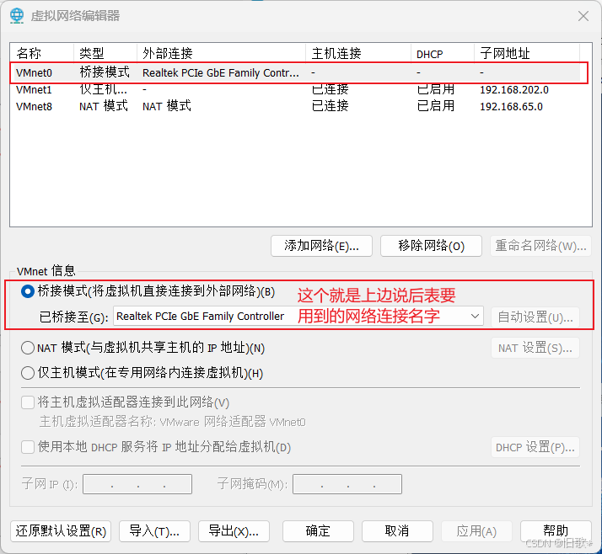The height and width of the screenshot is (554, 602).
Task: Click the 子网地址 column header
Action: click(x=527, y=53)
